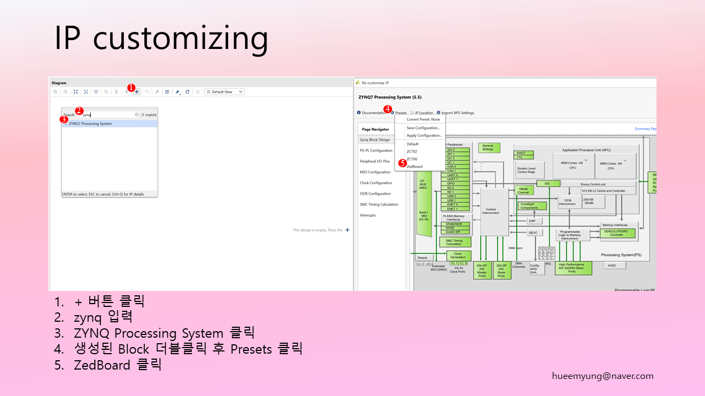This screenshot has height=396, width=705.
Task: Click the Auto-center crosshair icon in Diagram toolbar
Action: pyautogui.click(x=96, y=92)
